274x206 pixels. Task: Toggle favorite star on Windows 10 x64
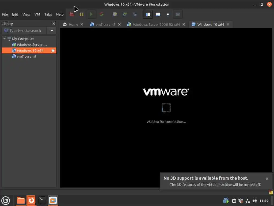click(53, 50)
